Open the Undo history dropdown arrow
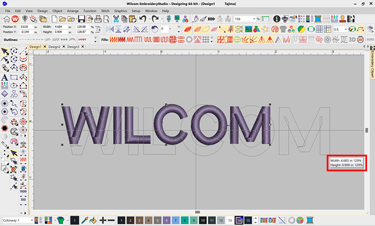This screenshot has height=226, width=375. coord(149,19)
